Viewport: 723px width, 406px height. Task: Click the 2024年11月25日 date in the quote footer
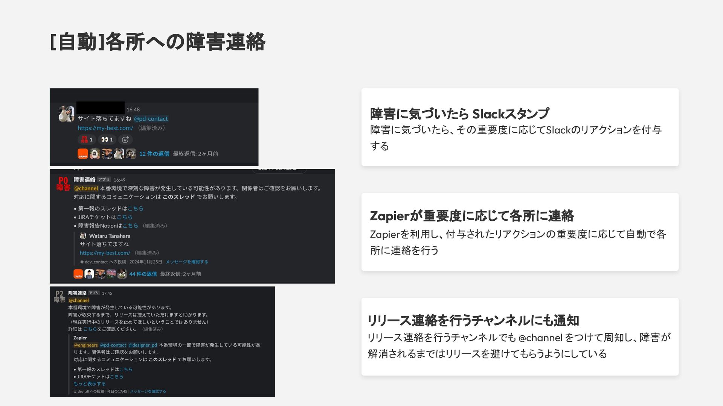146,262
